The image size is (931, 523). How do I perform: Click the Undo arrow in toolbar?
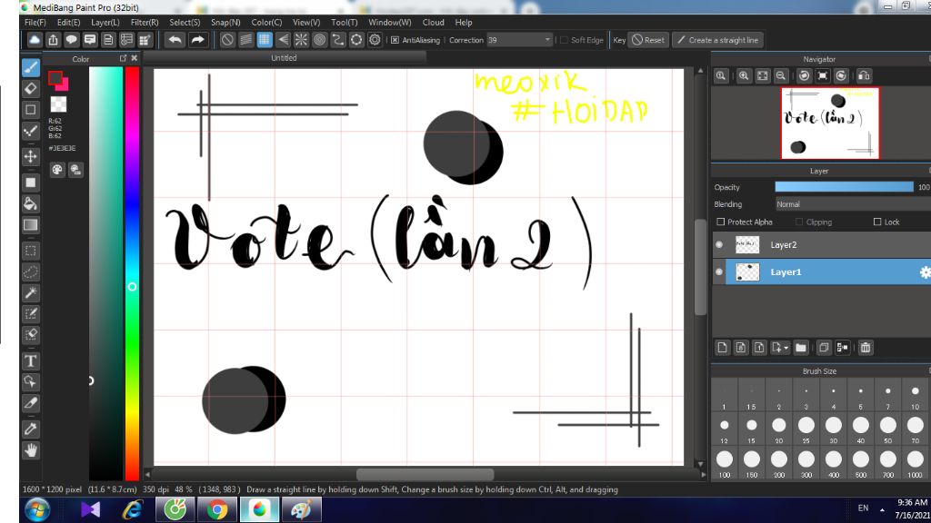coord(175,40)
